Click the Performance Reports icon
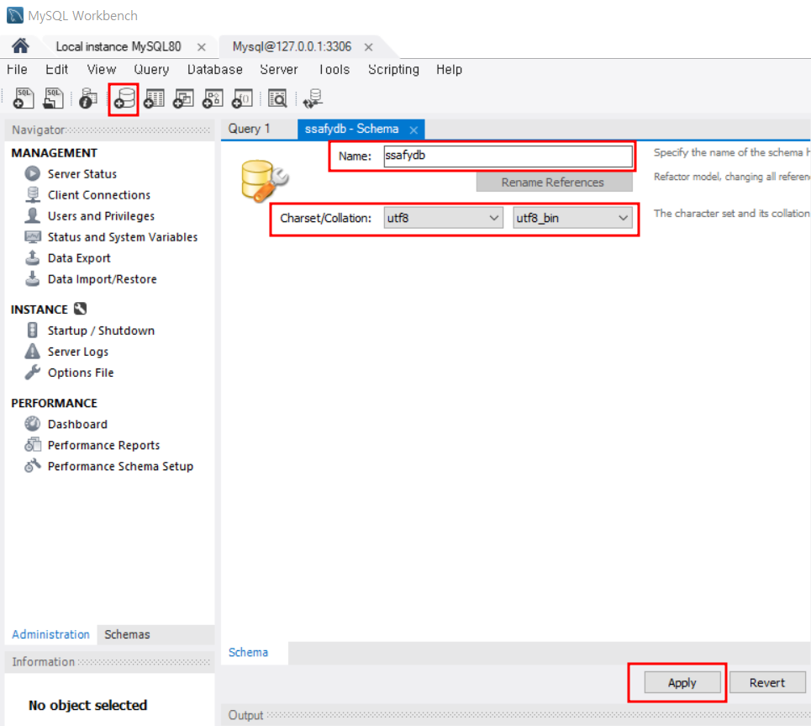The height and width of the screenshot is (726, 811). tap(33, 445)
